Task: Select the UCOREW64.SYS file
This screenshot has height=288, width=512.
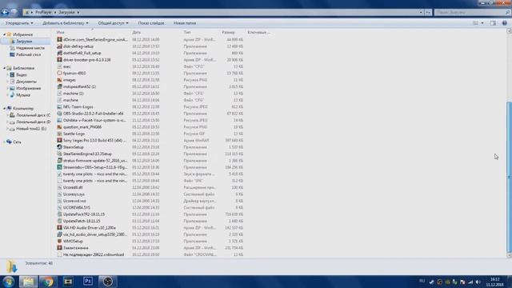Action: tap(77, 207)
